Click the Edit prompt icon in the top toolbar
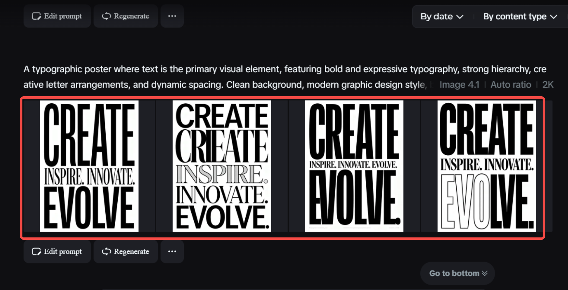Screen dimensions: 568x290 click(x=36, y=16)
